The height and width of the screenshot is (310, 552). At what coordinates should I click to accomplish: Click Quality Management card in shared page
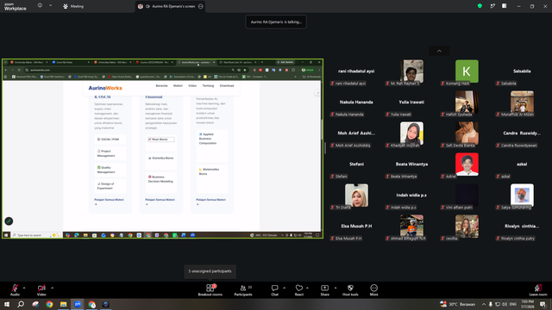tap(110, 170)
